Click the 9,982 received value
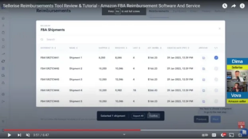248x139 pixels. (x=118, y=90)
